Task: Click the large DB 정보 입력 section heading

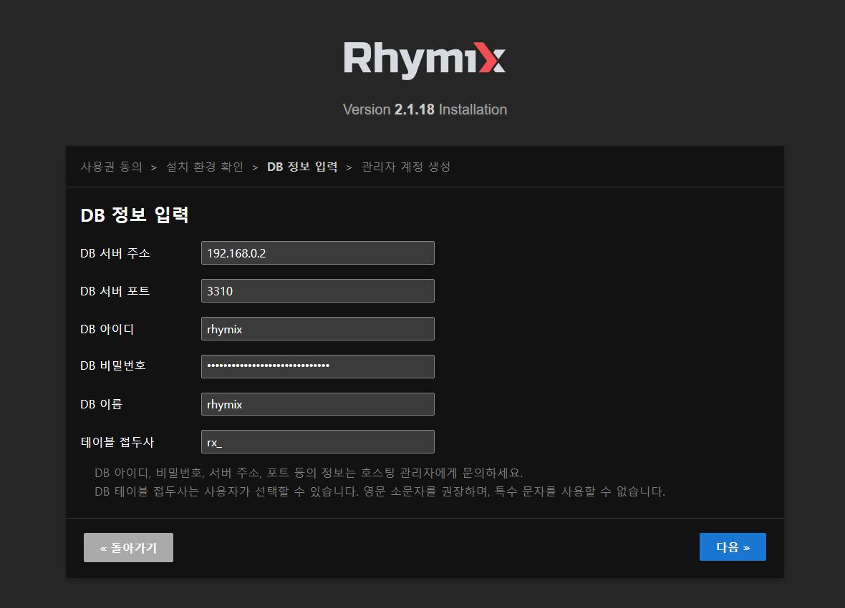Action: tap(135, 215)
